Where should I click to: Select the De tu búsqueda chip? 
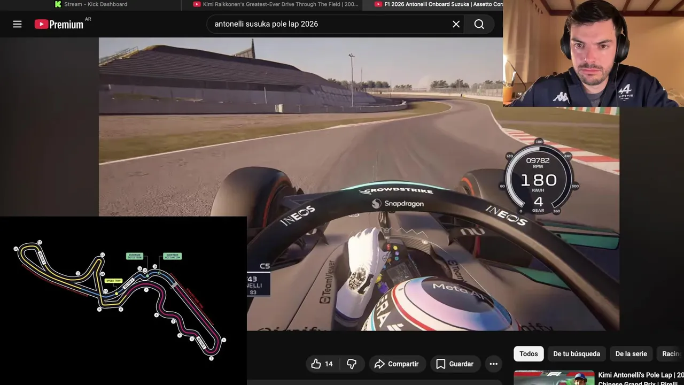tap(577, 353)
